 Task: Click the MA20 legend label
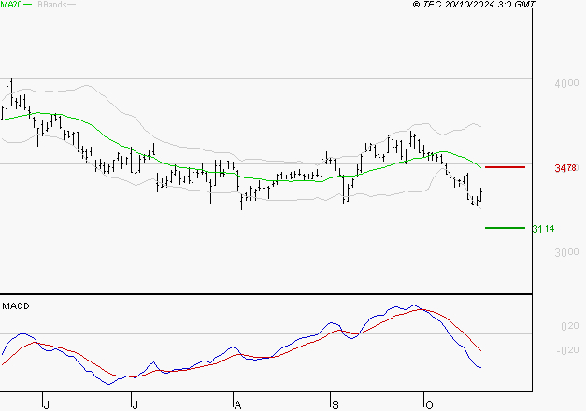coord(11,5)
